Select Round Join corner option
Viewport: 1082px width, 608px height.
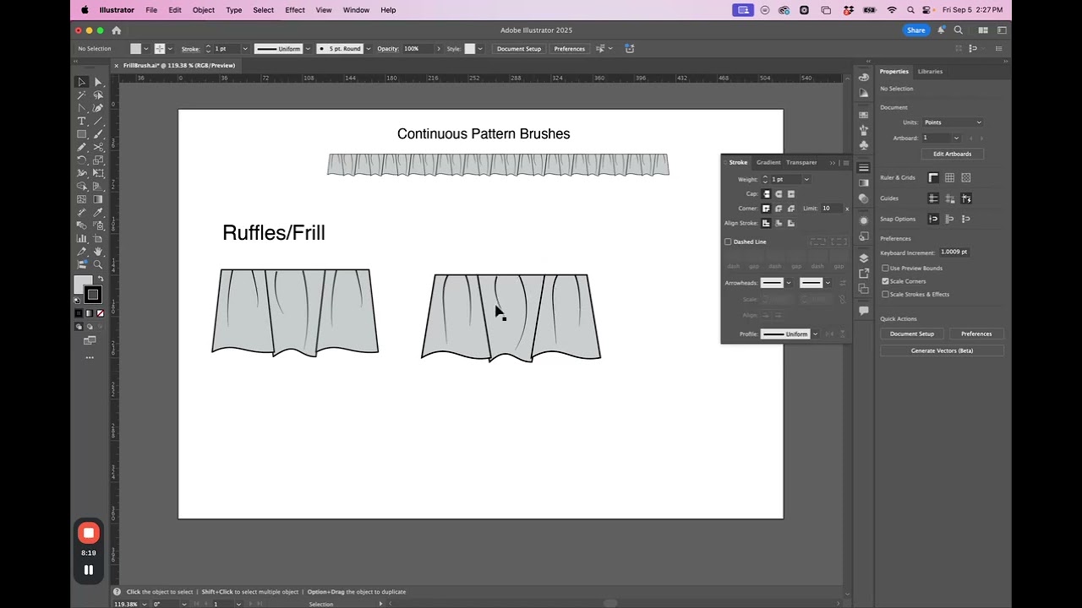pyautogui.click(x=779, y=209)
